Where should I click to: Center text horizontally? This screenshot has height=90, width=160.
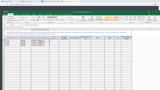pos(39,20)
